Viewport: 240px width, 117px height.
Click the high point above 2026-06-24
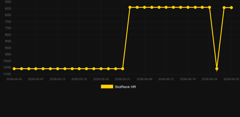click(x=210, y=7)
